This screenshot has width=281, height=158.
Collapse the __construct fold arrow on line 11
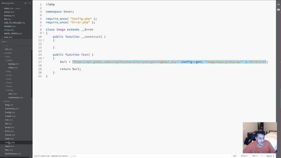43,40
